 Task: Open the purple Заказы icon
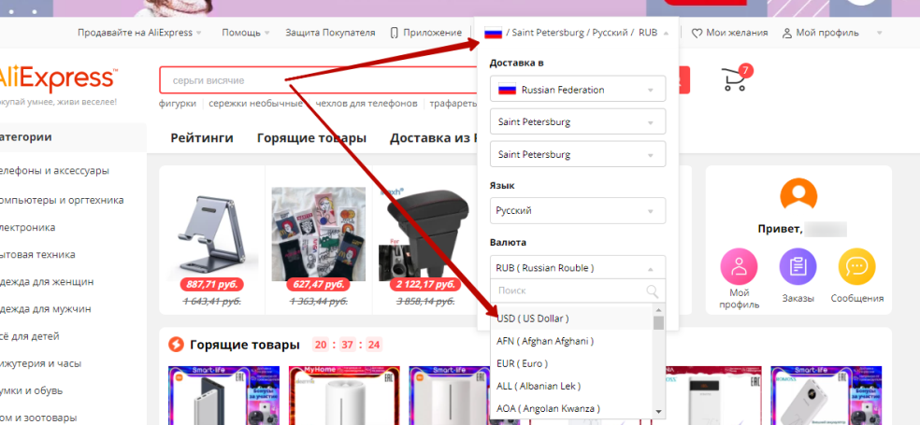(798, 267)
